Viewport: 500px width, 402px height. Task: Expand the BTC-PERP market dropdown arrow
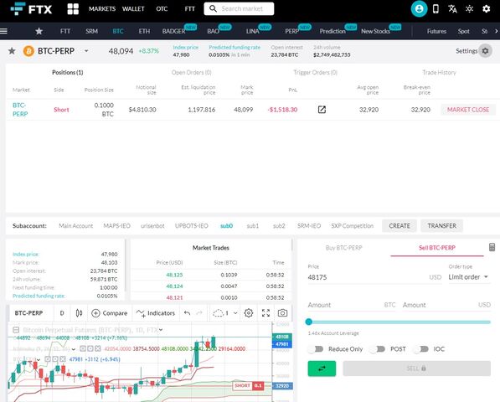tap(86, 51)
